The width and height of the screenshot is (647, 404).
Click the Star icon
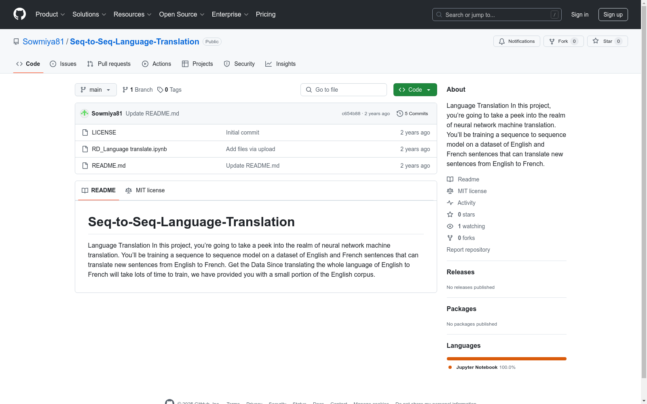596,41
